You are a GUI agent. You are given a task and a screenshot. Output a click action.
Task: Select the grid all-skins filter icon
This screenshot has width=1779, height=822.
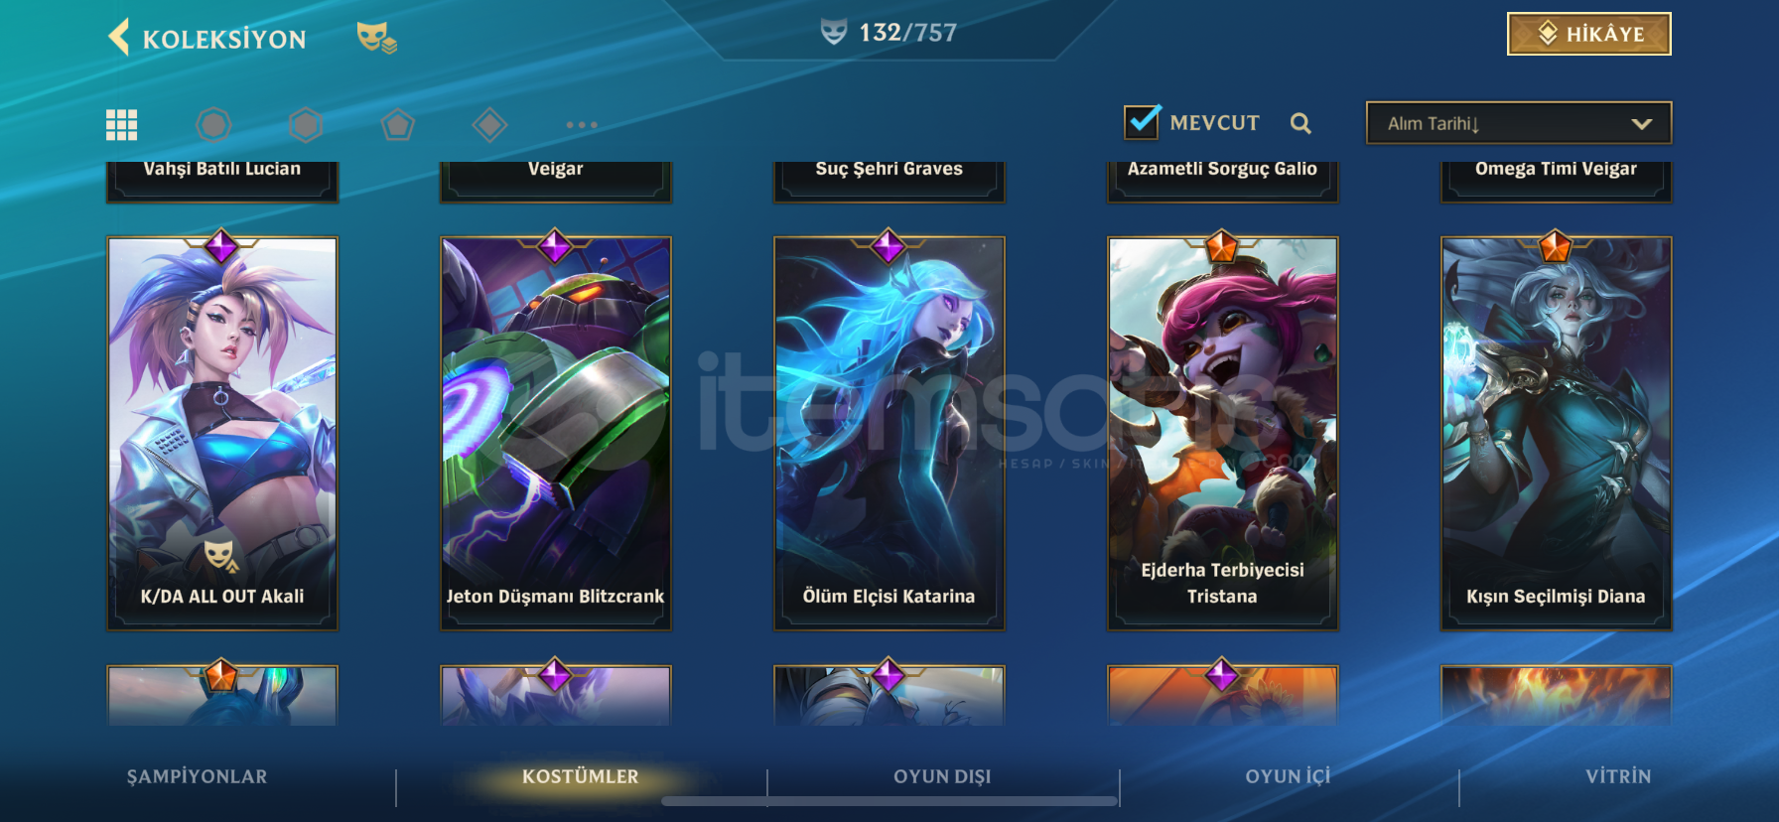tap(122, 125)
